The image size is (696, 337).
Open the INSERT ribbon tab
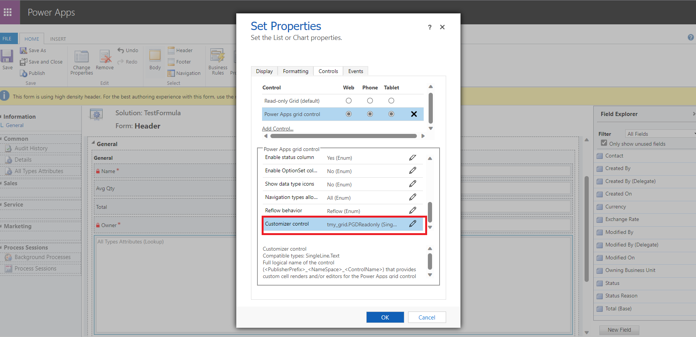click(x=58, y=39)
